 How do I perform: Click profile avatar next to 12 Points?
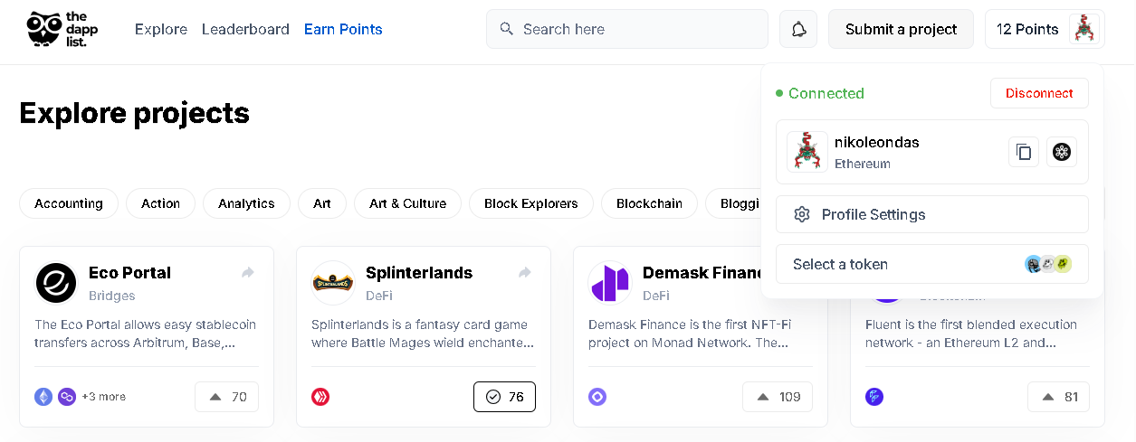1083,29
